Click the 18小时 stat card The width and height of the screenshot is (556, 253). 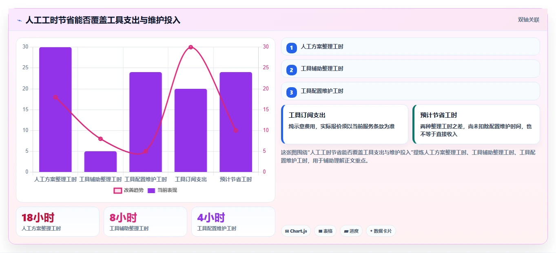[x=58, y=222]
